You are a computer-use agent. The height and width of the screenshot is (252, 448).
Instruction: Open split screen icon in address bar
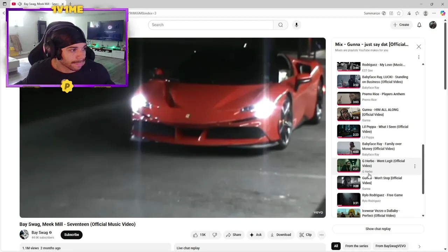point(391,13)
